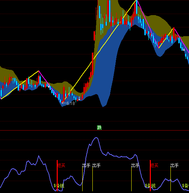The image size is (189, 193).
Task: Click the tall red candlestick beside the 6.18 label
Action: [x=64, y=94]
